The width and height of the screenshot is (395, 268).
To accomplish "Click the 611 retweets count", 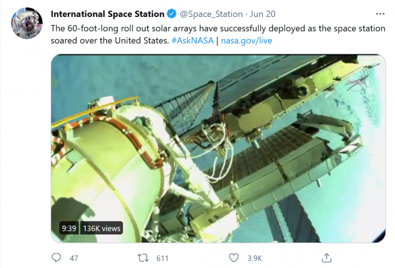I will pyautogui.click(x=163, y=258).
